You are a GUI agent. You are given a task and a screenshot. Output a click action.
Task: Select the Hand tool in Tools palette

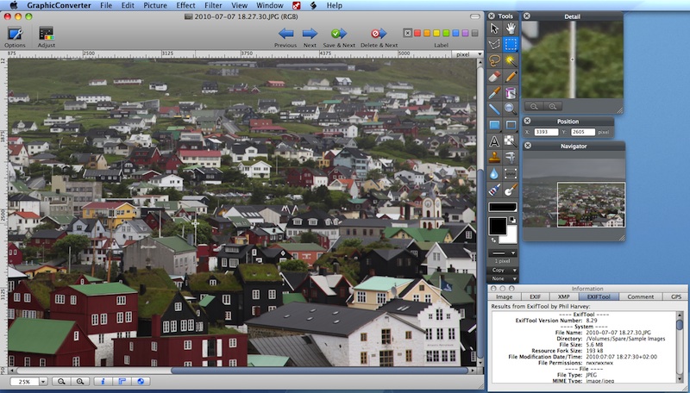511,27
